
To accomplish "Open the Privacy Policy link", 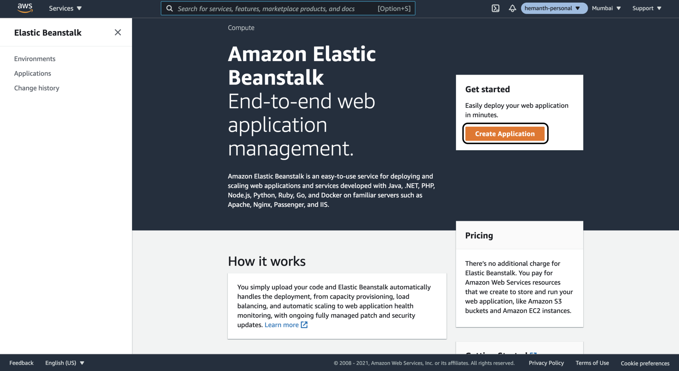I will point(546,363).
